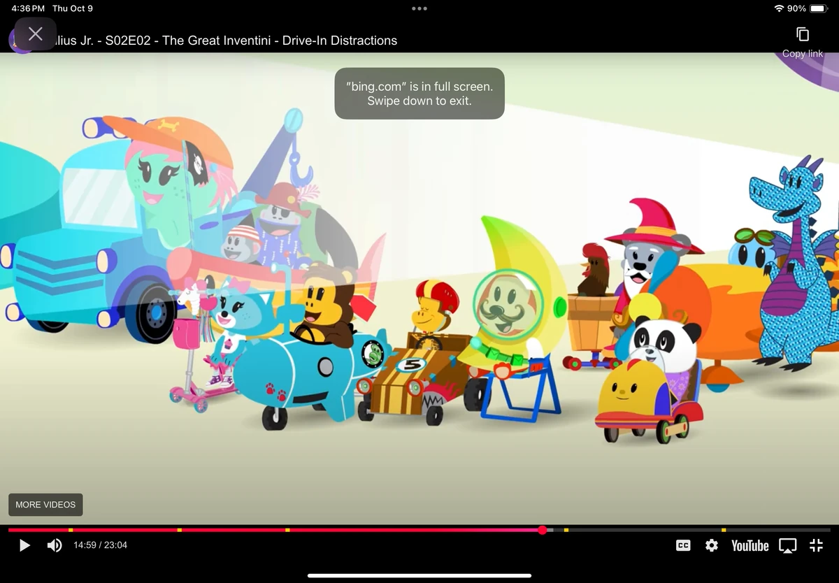The height and width of the screenshot is (583, 839).
Task: Open the MORE VIDEOS panel
Action: click(45, 504)
